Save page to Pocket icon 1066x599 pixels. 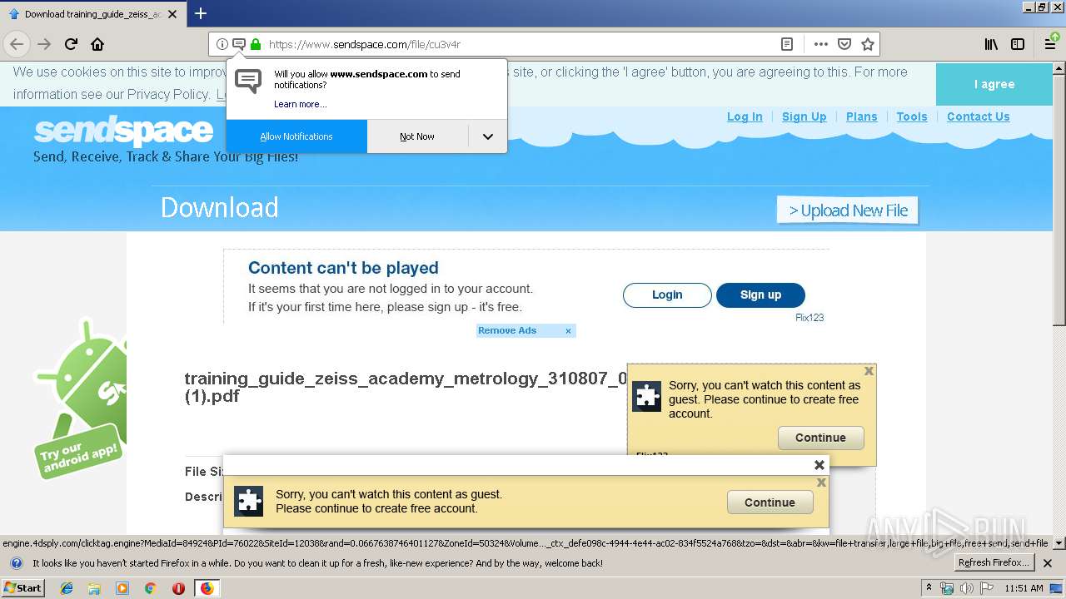844,44
